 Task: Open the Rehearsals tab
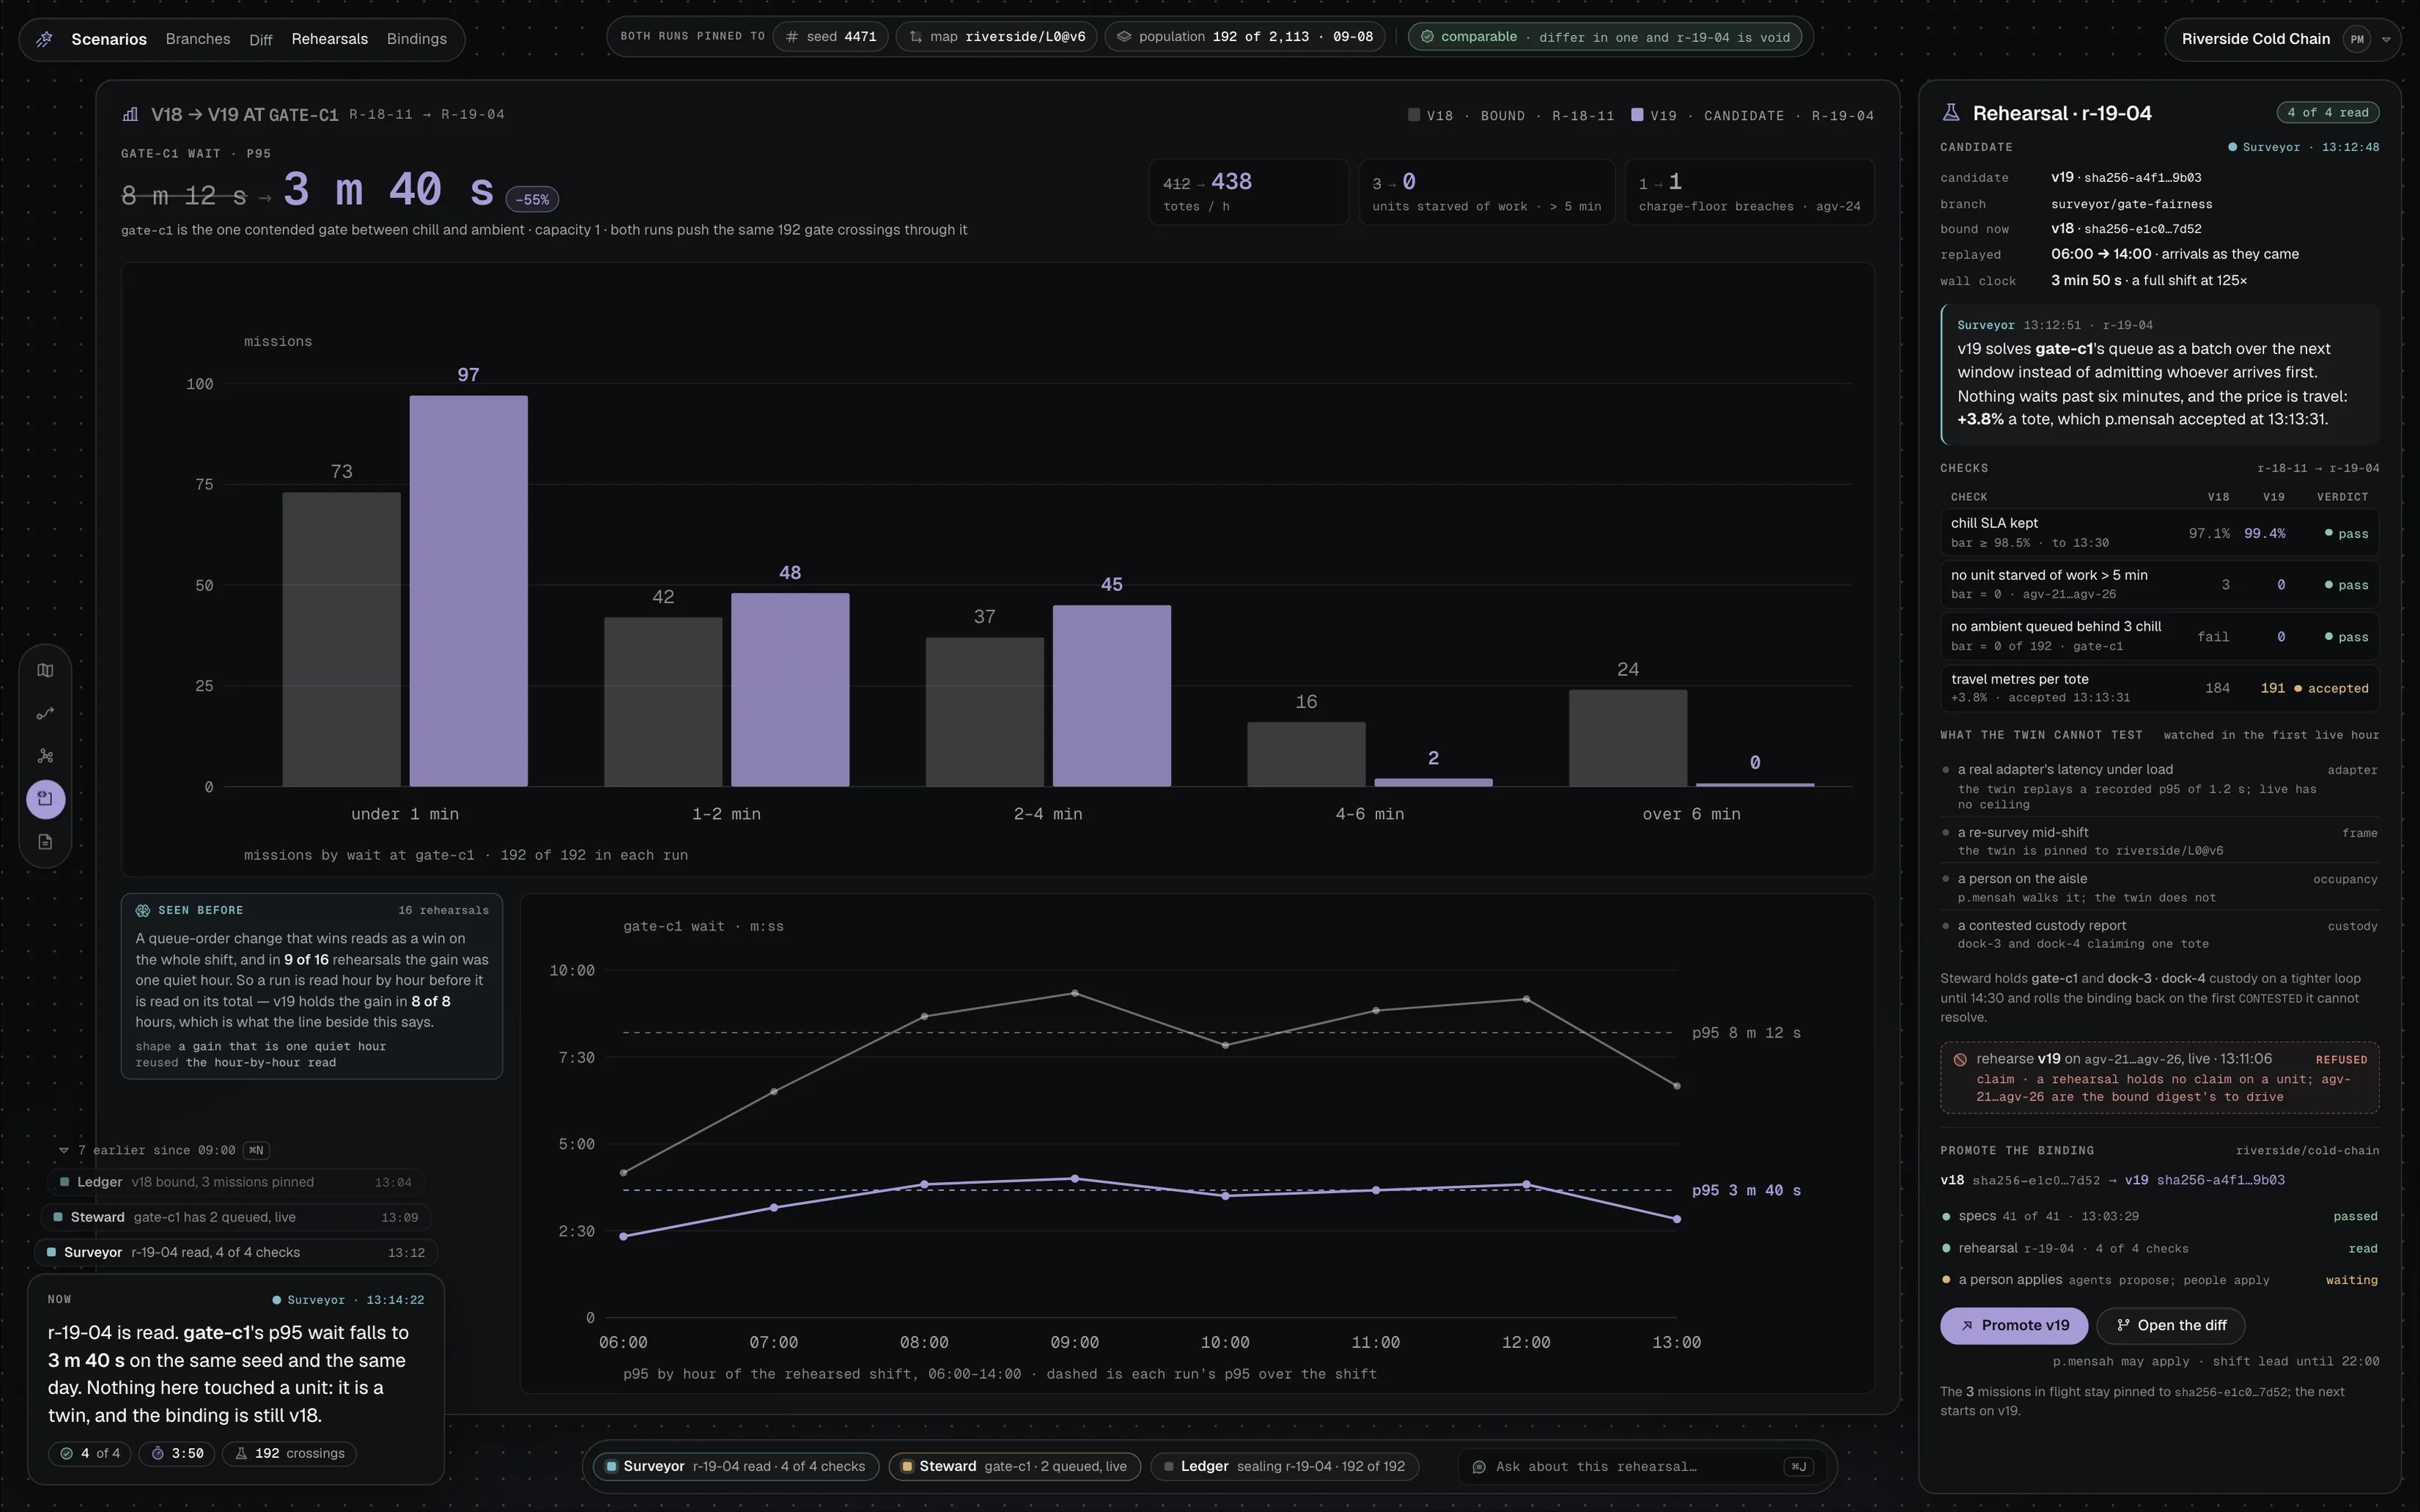330,39
